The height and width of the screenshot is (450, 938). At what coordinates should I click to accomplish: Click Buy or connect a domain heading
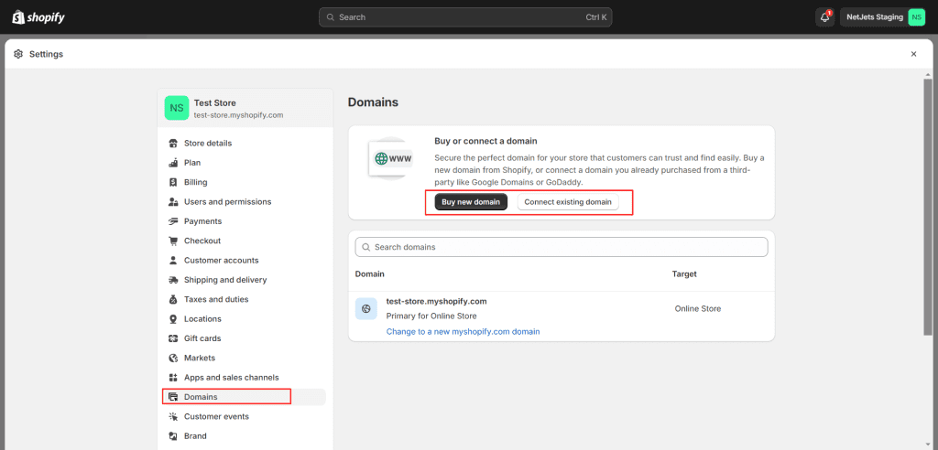(x=485, y=141)
